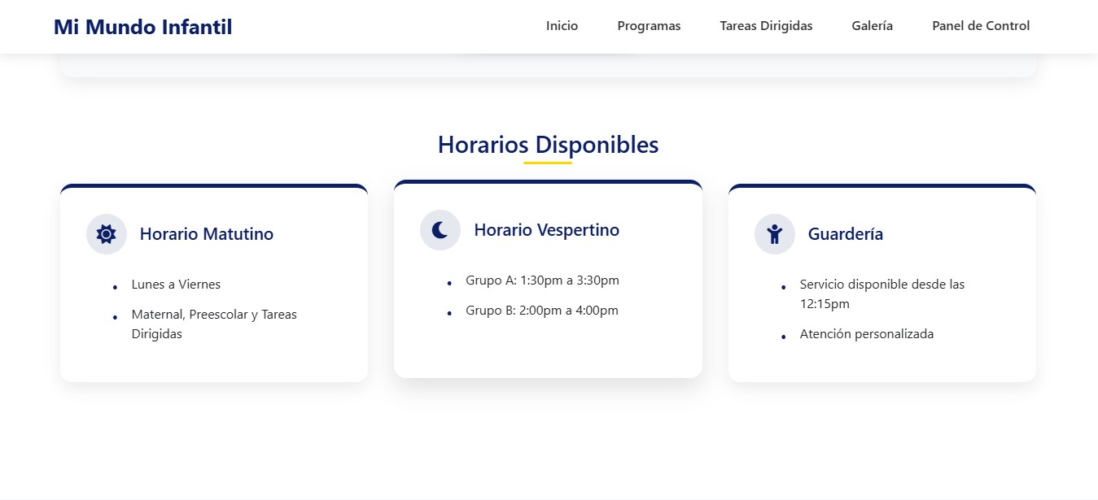Select the Horario Matutino card title
Screen dimensions: 1098x500
click(207, 234)
